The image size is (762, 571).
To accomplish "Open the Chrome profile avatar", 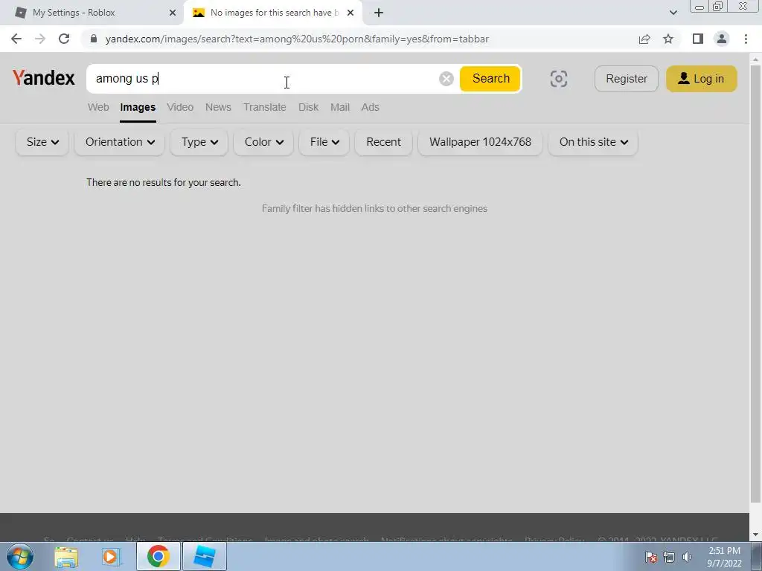I will [722, 39].
